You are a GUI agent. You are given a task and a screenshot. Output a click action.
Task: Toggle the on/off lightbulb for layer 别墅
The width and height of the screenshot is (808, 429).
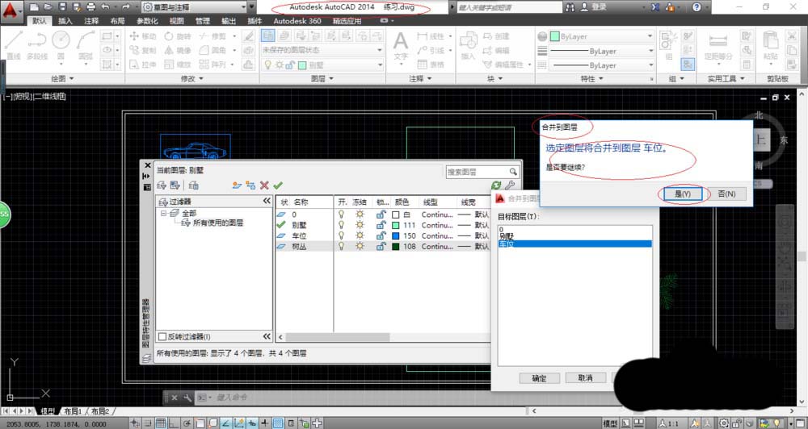click(341, 225)
